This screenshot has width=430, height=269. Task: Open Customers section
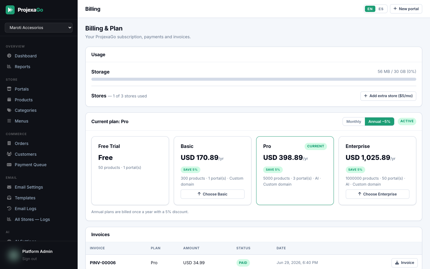click(39, 154)
